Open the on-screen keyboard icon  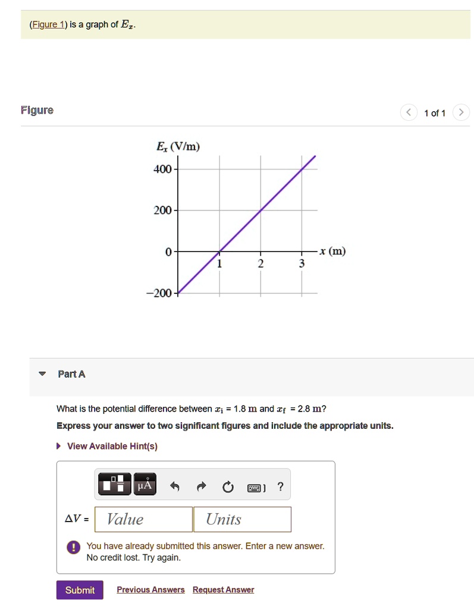click(x=255, y=488)
